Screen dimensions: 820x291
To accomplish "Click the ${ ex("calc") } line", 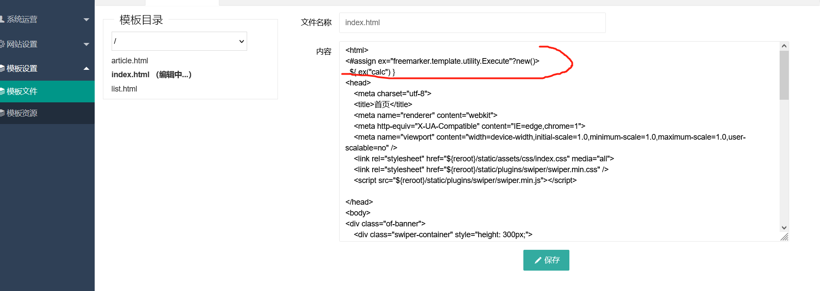I will tap(372, 72).
